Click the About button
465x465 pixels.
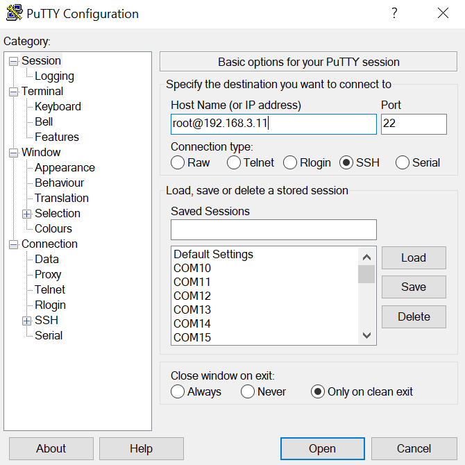[51, 448]
